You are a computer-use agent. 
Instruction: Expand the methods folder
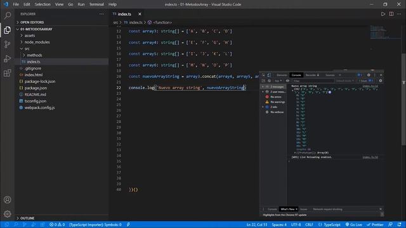pos(34,55)
